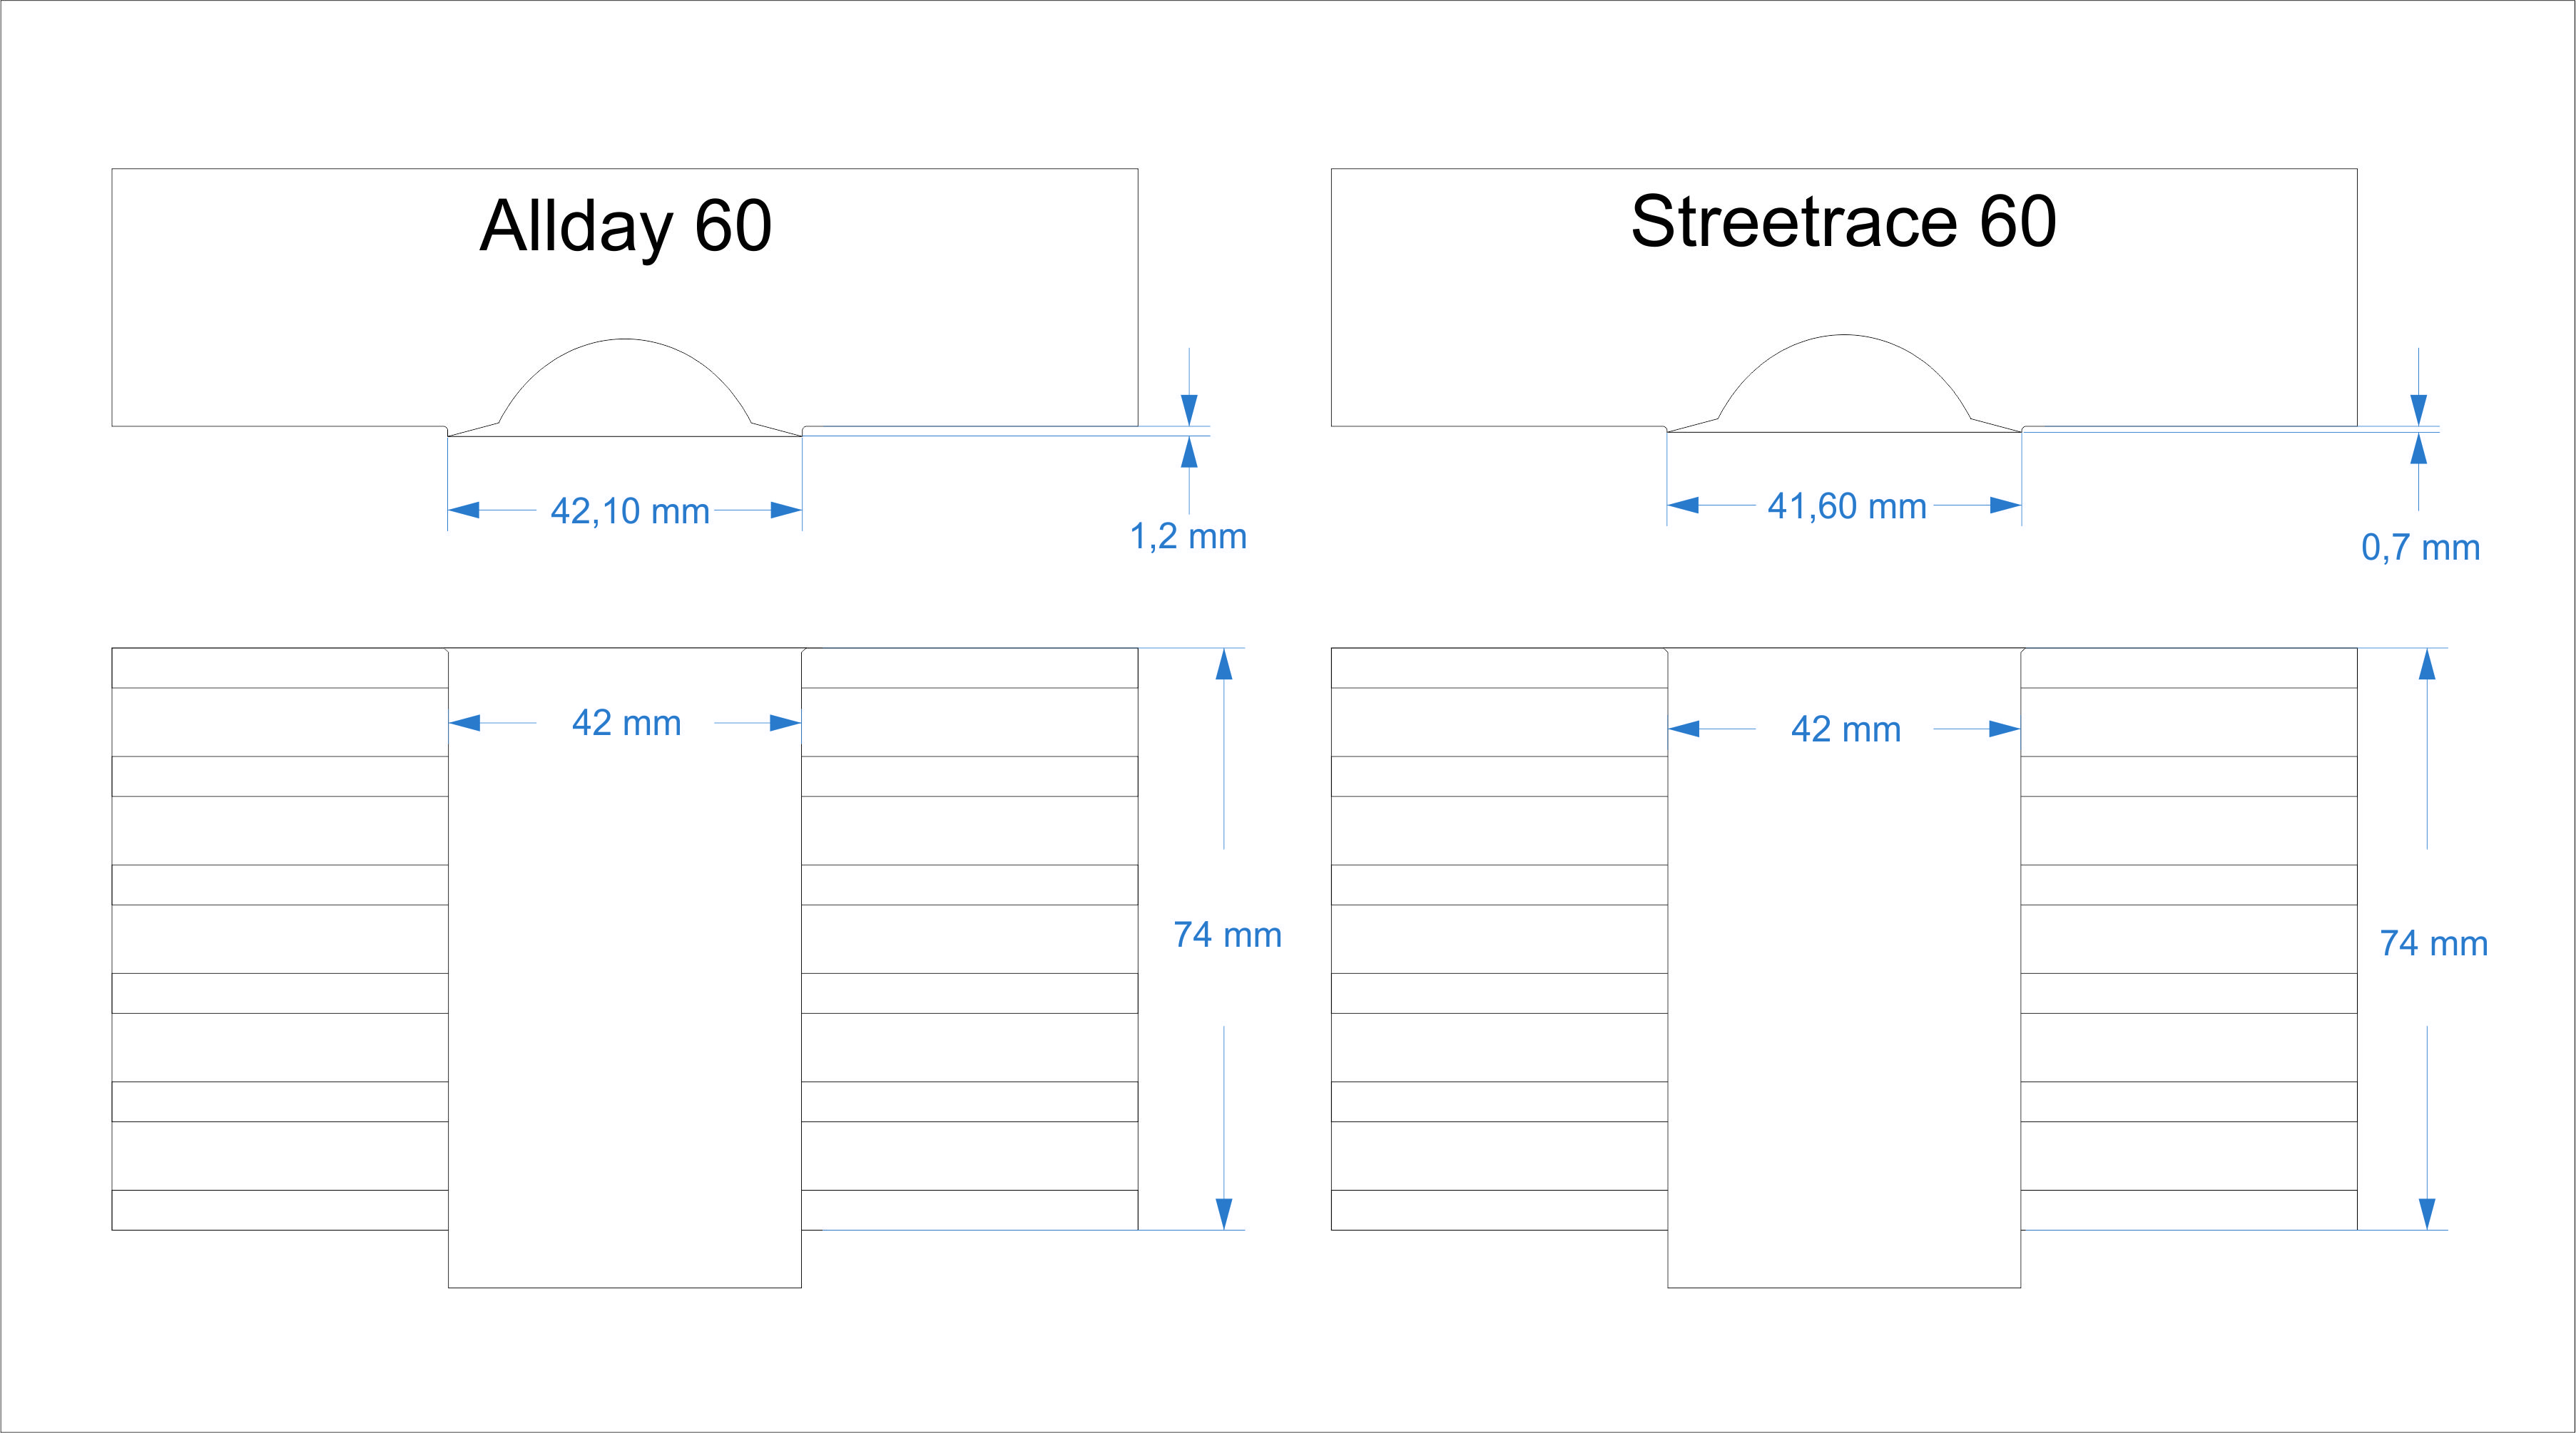The image size is (2576, 1433).
Task: Select the "42 mm" label in the Streetrace top view
Action: tap(1845, 729)
